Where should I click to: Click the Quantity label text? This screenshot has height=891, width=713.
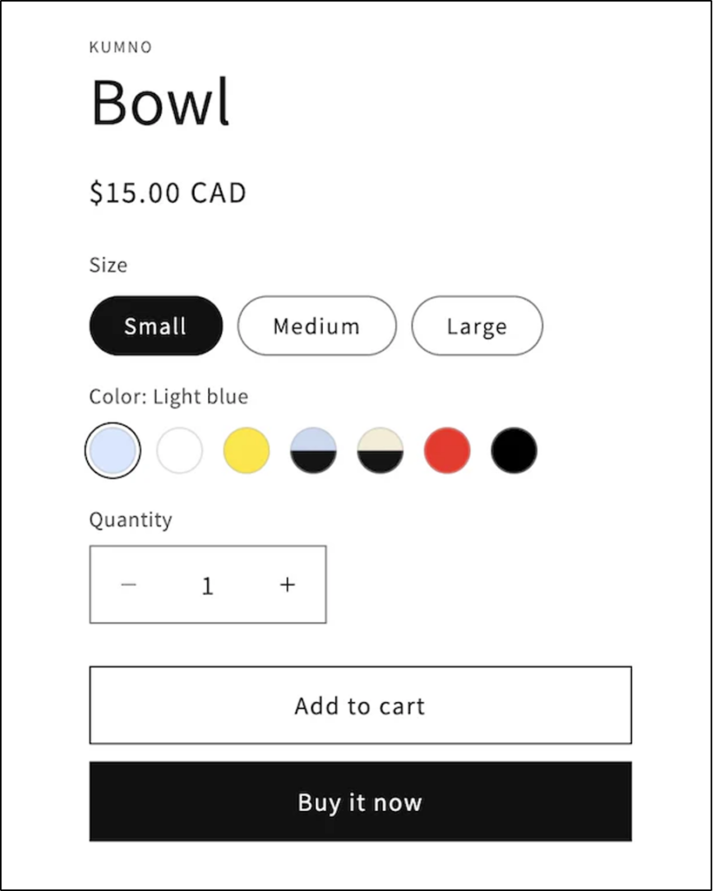tap(130, 519)
